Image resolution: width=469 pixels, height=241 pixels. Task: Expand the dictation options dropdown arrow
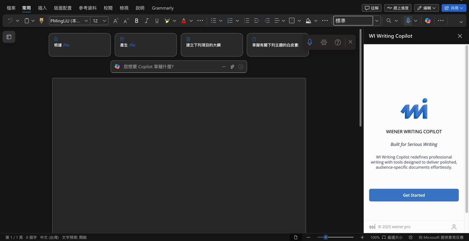(416, 21)
